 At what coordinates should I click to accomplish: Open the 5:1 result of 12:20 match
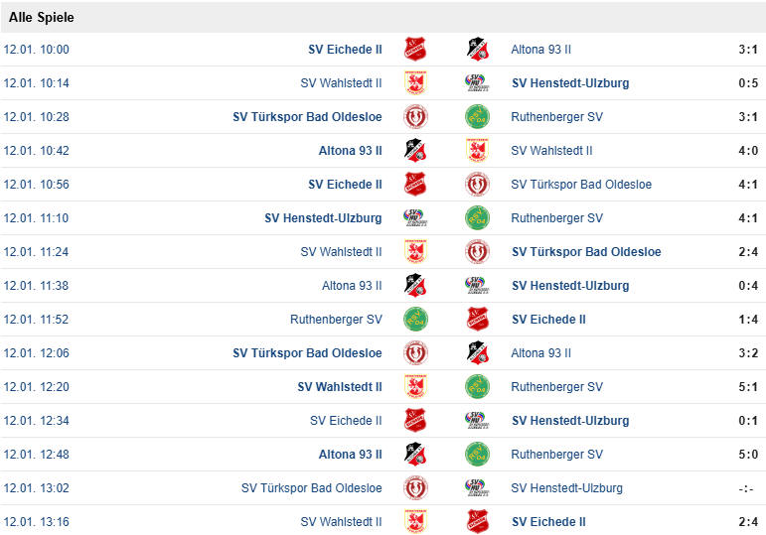coord(746,387)
